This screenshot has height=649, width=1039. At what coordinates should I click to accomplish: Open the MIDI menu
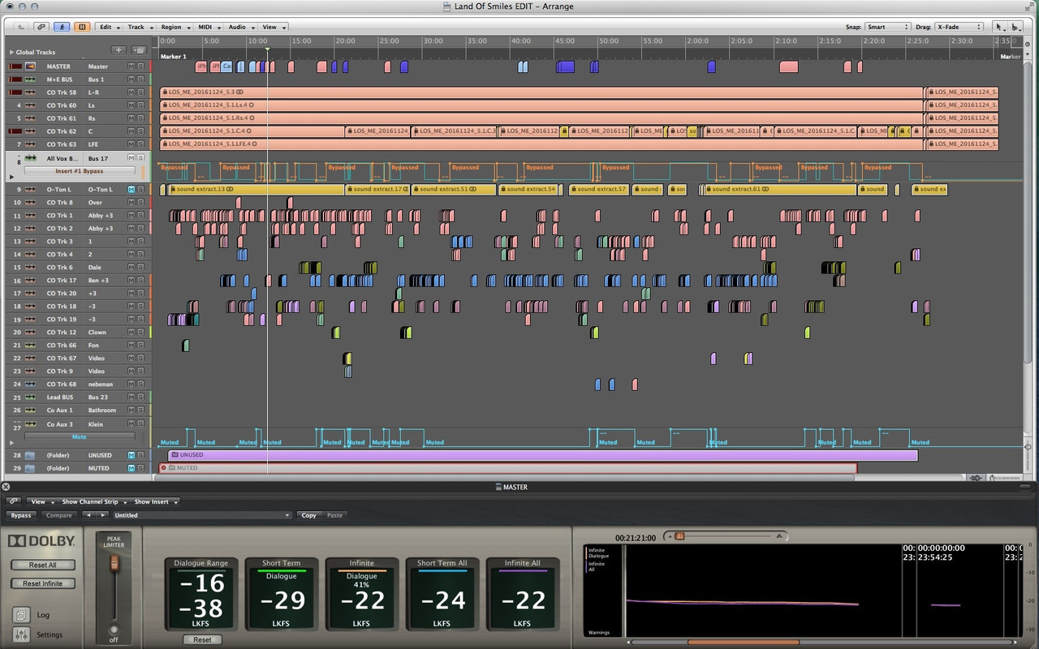(x=209, y=27)
